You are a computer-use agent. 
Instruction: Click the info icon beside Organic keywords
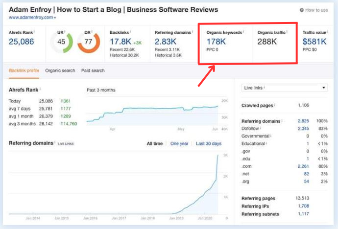click(x=243, y=32)
